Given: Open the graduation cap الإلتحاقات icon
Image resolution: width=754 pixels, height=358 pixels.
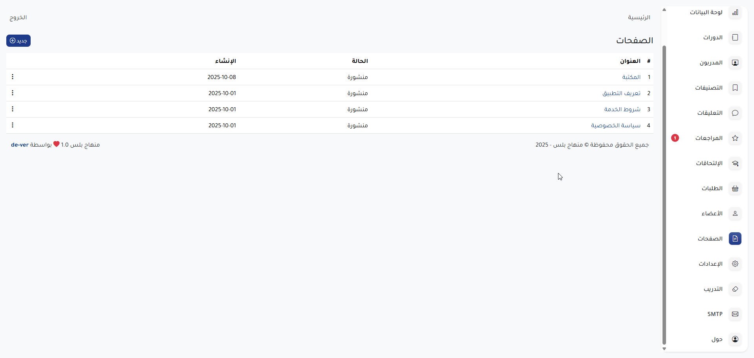Looking at the screenshot, I should [735, 163].
